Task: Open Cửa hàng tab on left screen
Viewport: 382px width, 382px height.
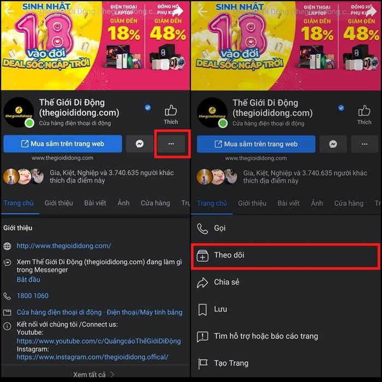Action: tap(155, 203)
